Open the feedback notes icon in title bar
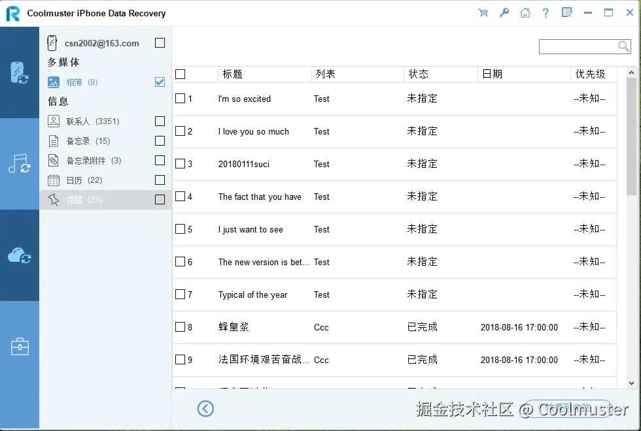Viewport: 641px width, 431px height. point(566,12)
